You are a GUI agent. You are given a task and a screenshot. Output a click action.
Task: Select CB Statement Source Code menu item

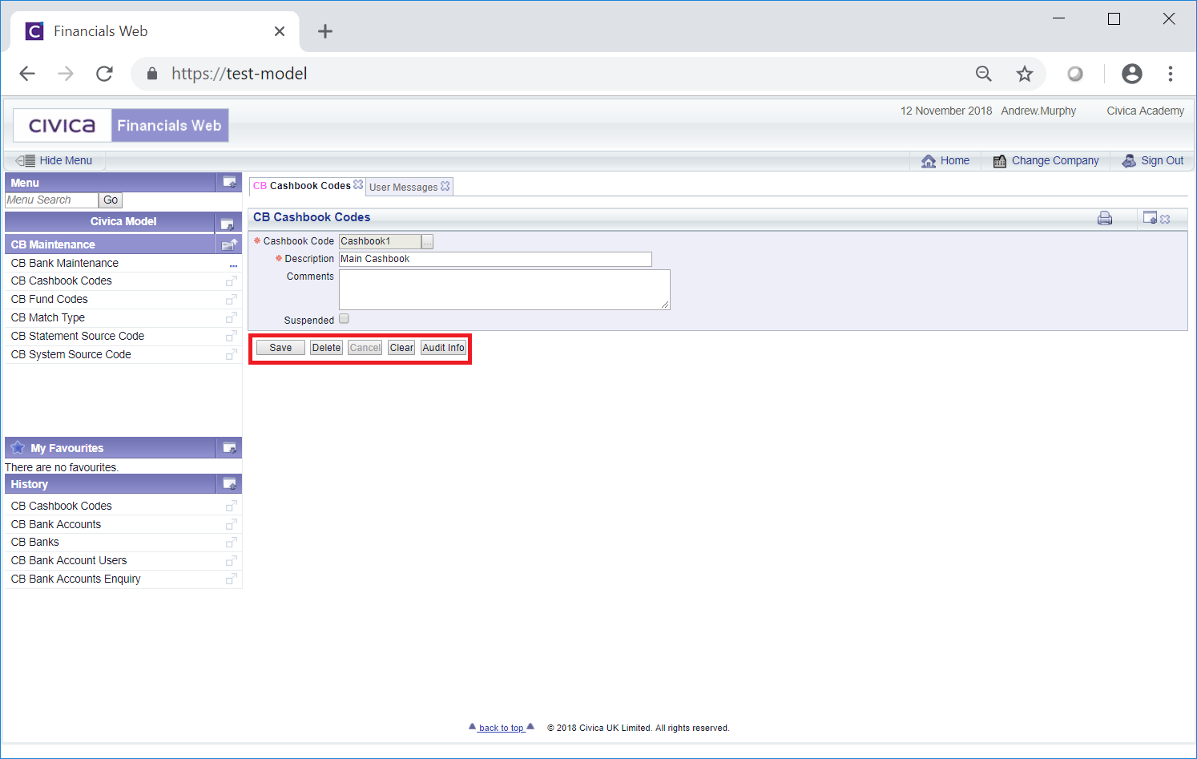(x=78, y=336)
